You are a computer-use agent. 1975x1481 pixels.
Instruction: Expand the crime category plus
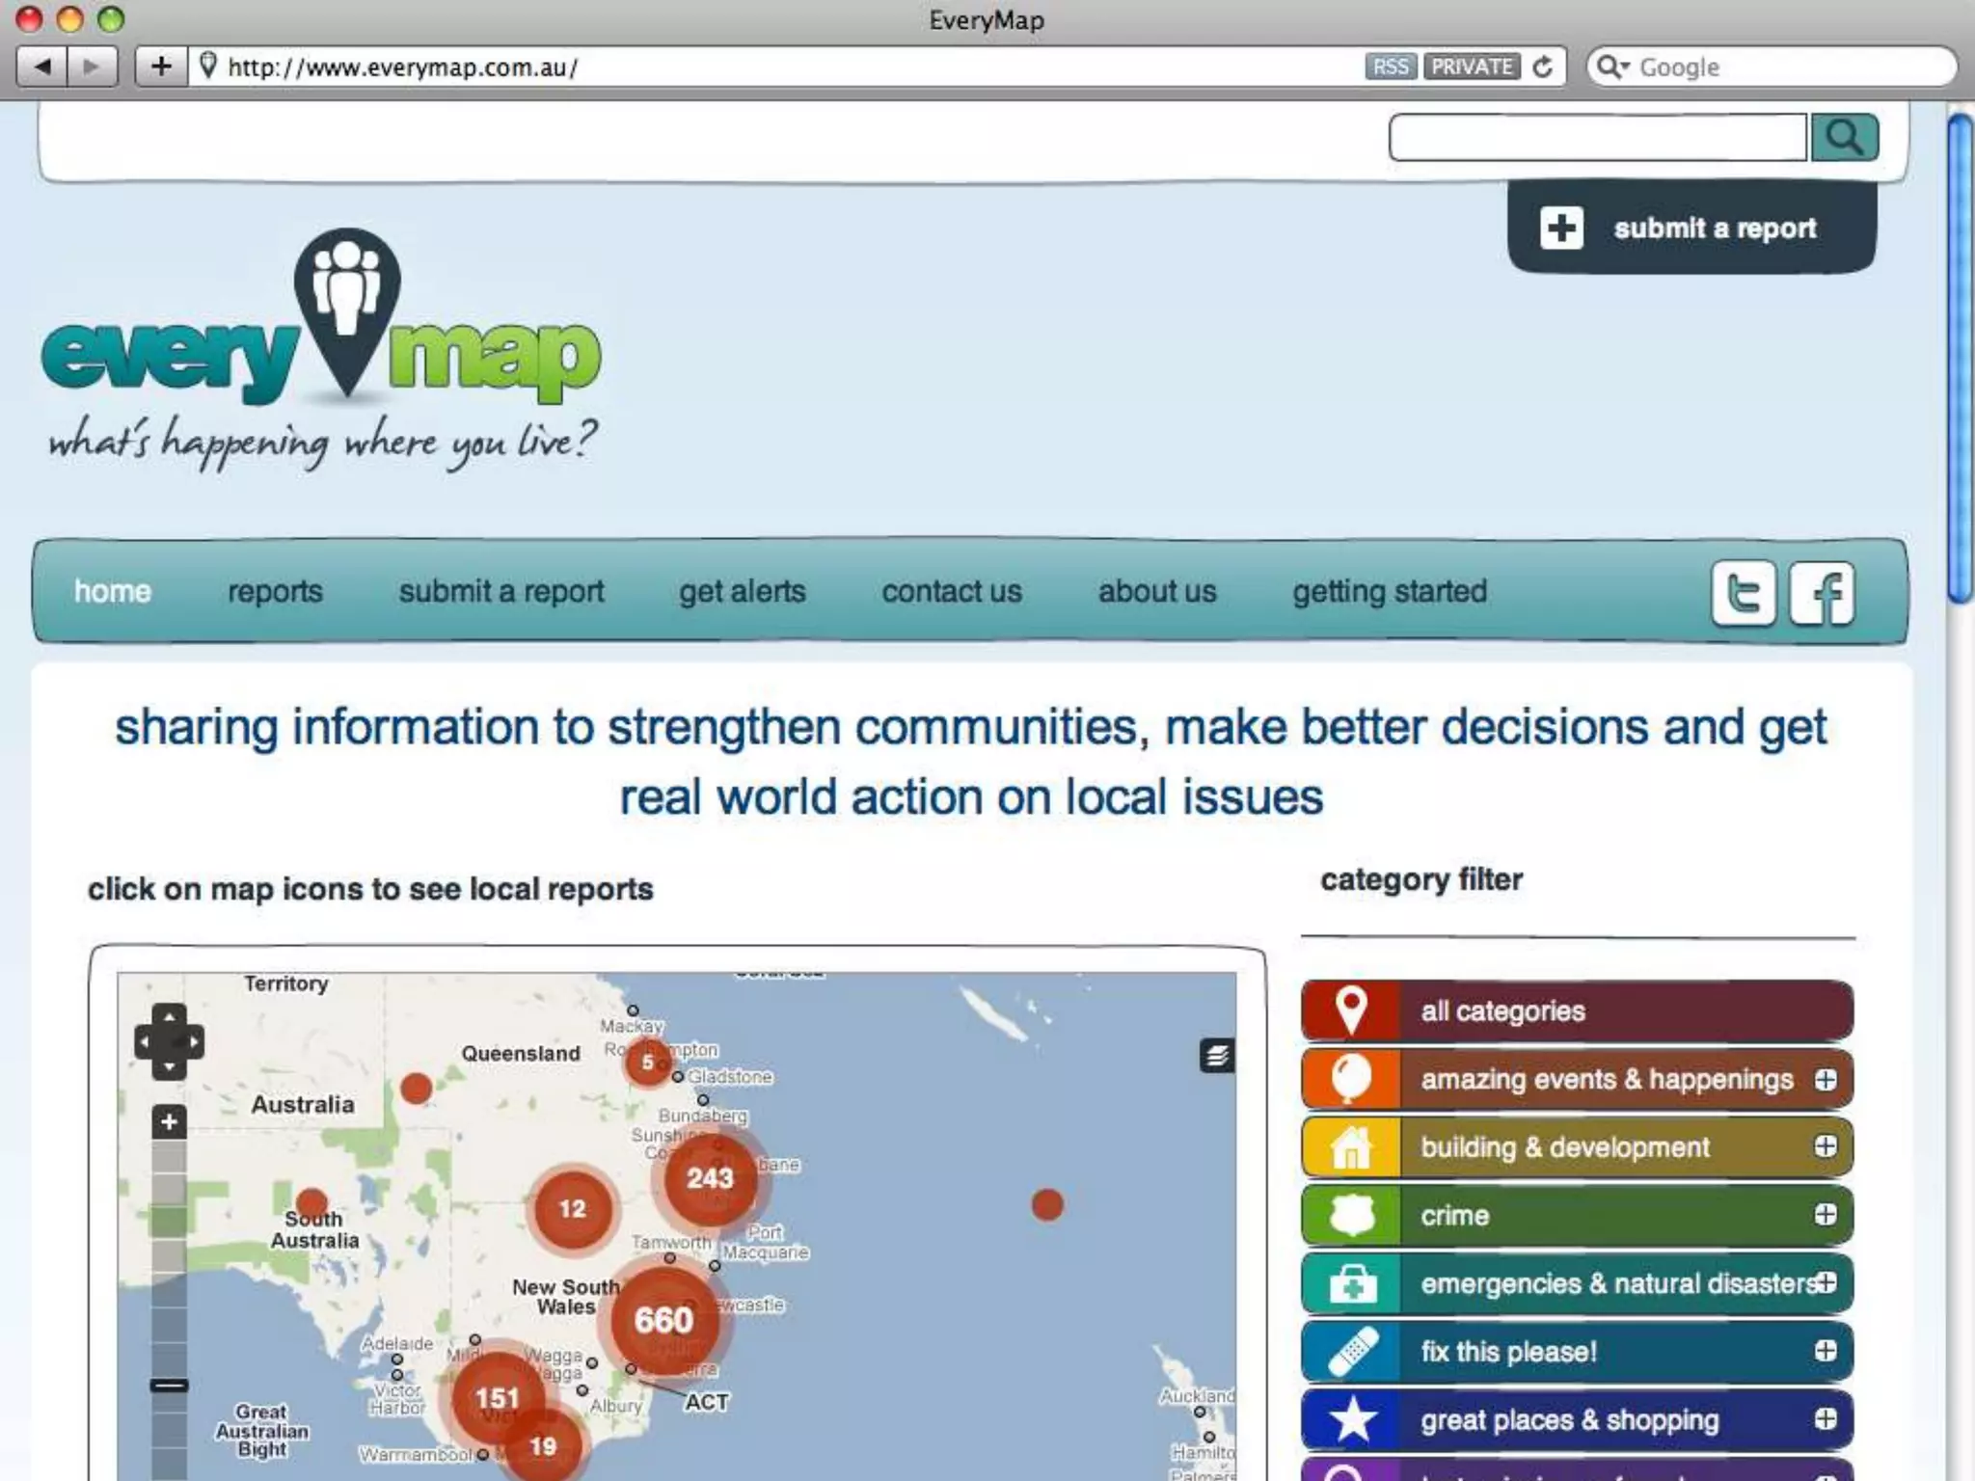tap(1825, 1214)
